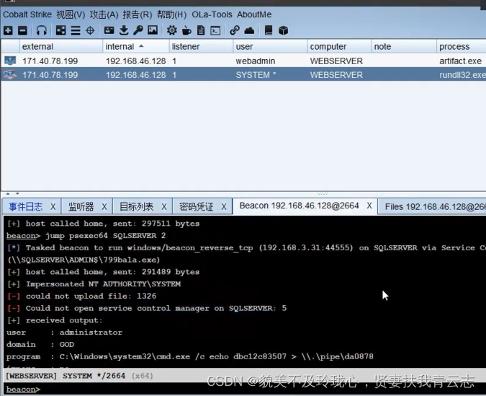Click the artifact.exe process cell

[461, 61]
